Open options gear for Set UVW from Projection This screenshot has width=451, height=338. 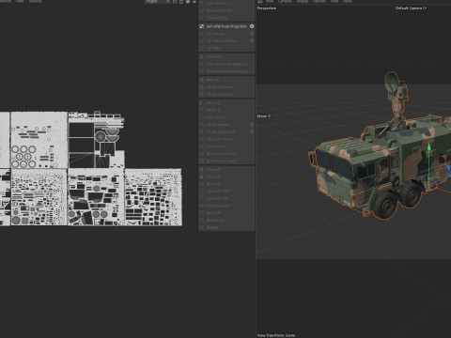[252, 26]
